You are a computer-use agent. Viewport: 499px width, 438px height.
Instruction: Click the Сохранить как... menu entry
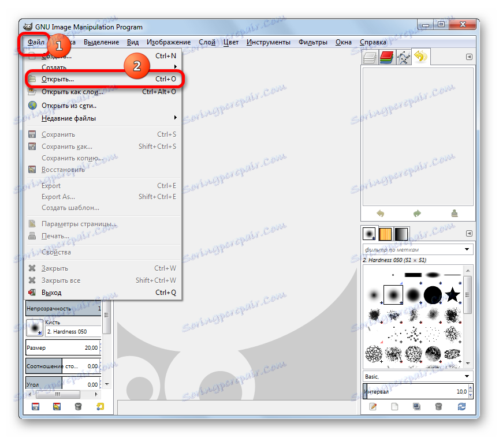103,147
